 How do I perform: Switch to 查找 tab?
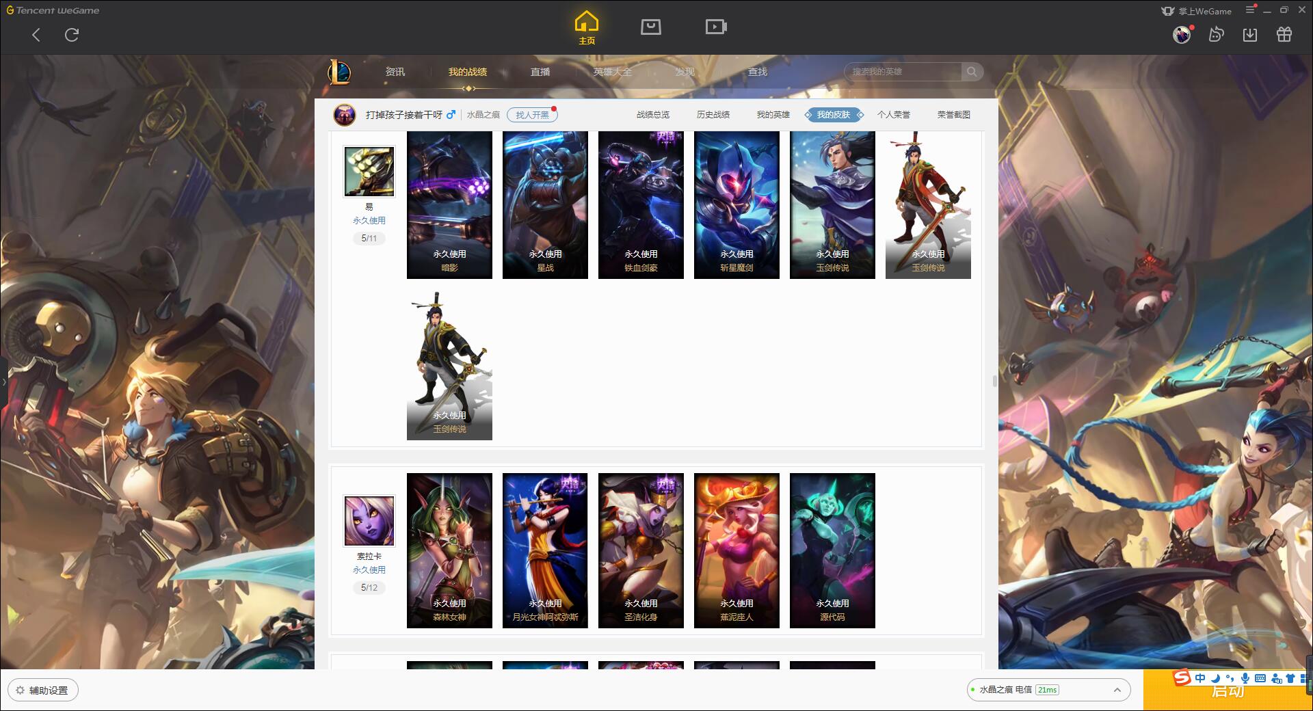(757, 72)
